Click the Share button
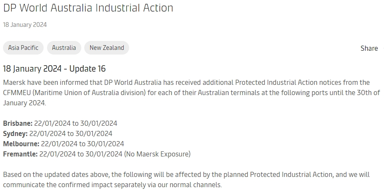 click(x=369, y=48)
